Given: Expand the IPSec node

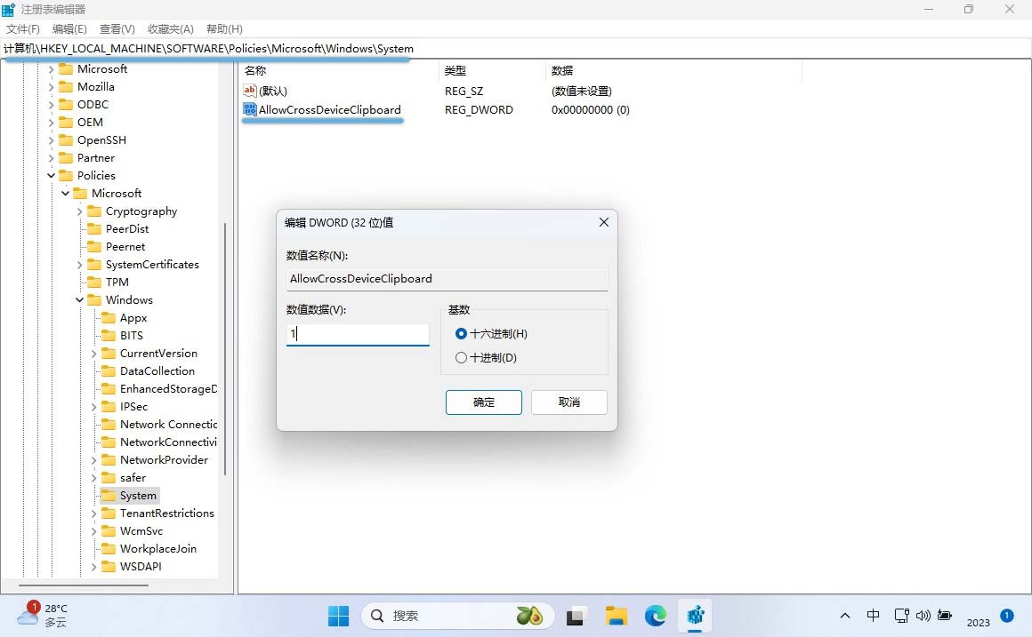Looking at the screenshot, I should pyautogui.click(x=93, y=407).
